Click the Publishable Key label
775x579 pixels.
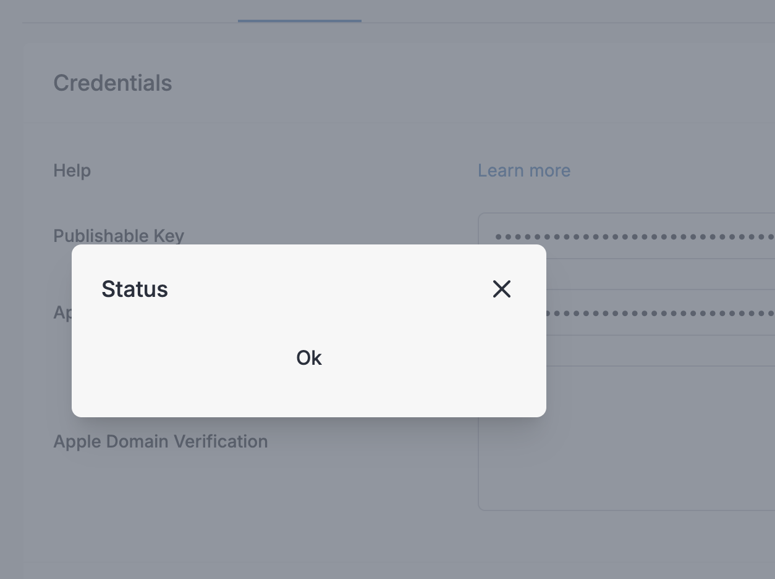tap(119, 236)
